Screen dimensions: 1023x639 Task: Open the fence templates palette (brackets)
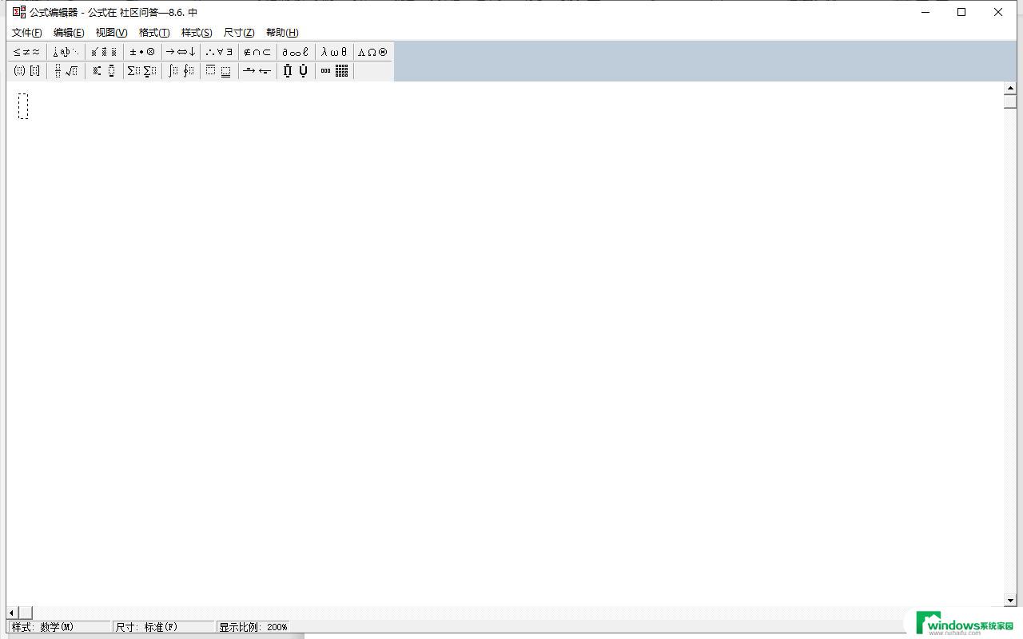tap(26, 71)
